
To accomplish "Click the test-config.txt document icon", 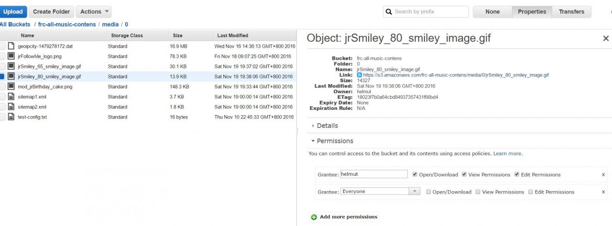I will pos(11,117).
